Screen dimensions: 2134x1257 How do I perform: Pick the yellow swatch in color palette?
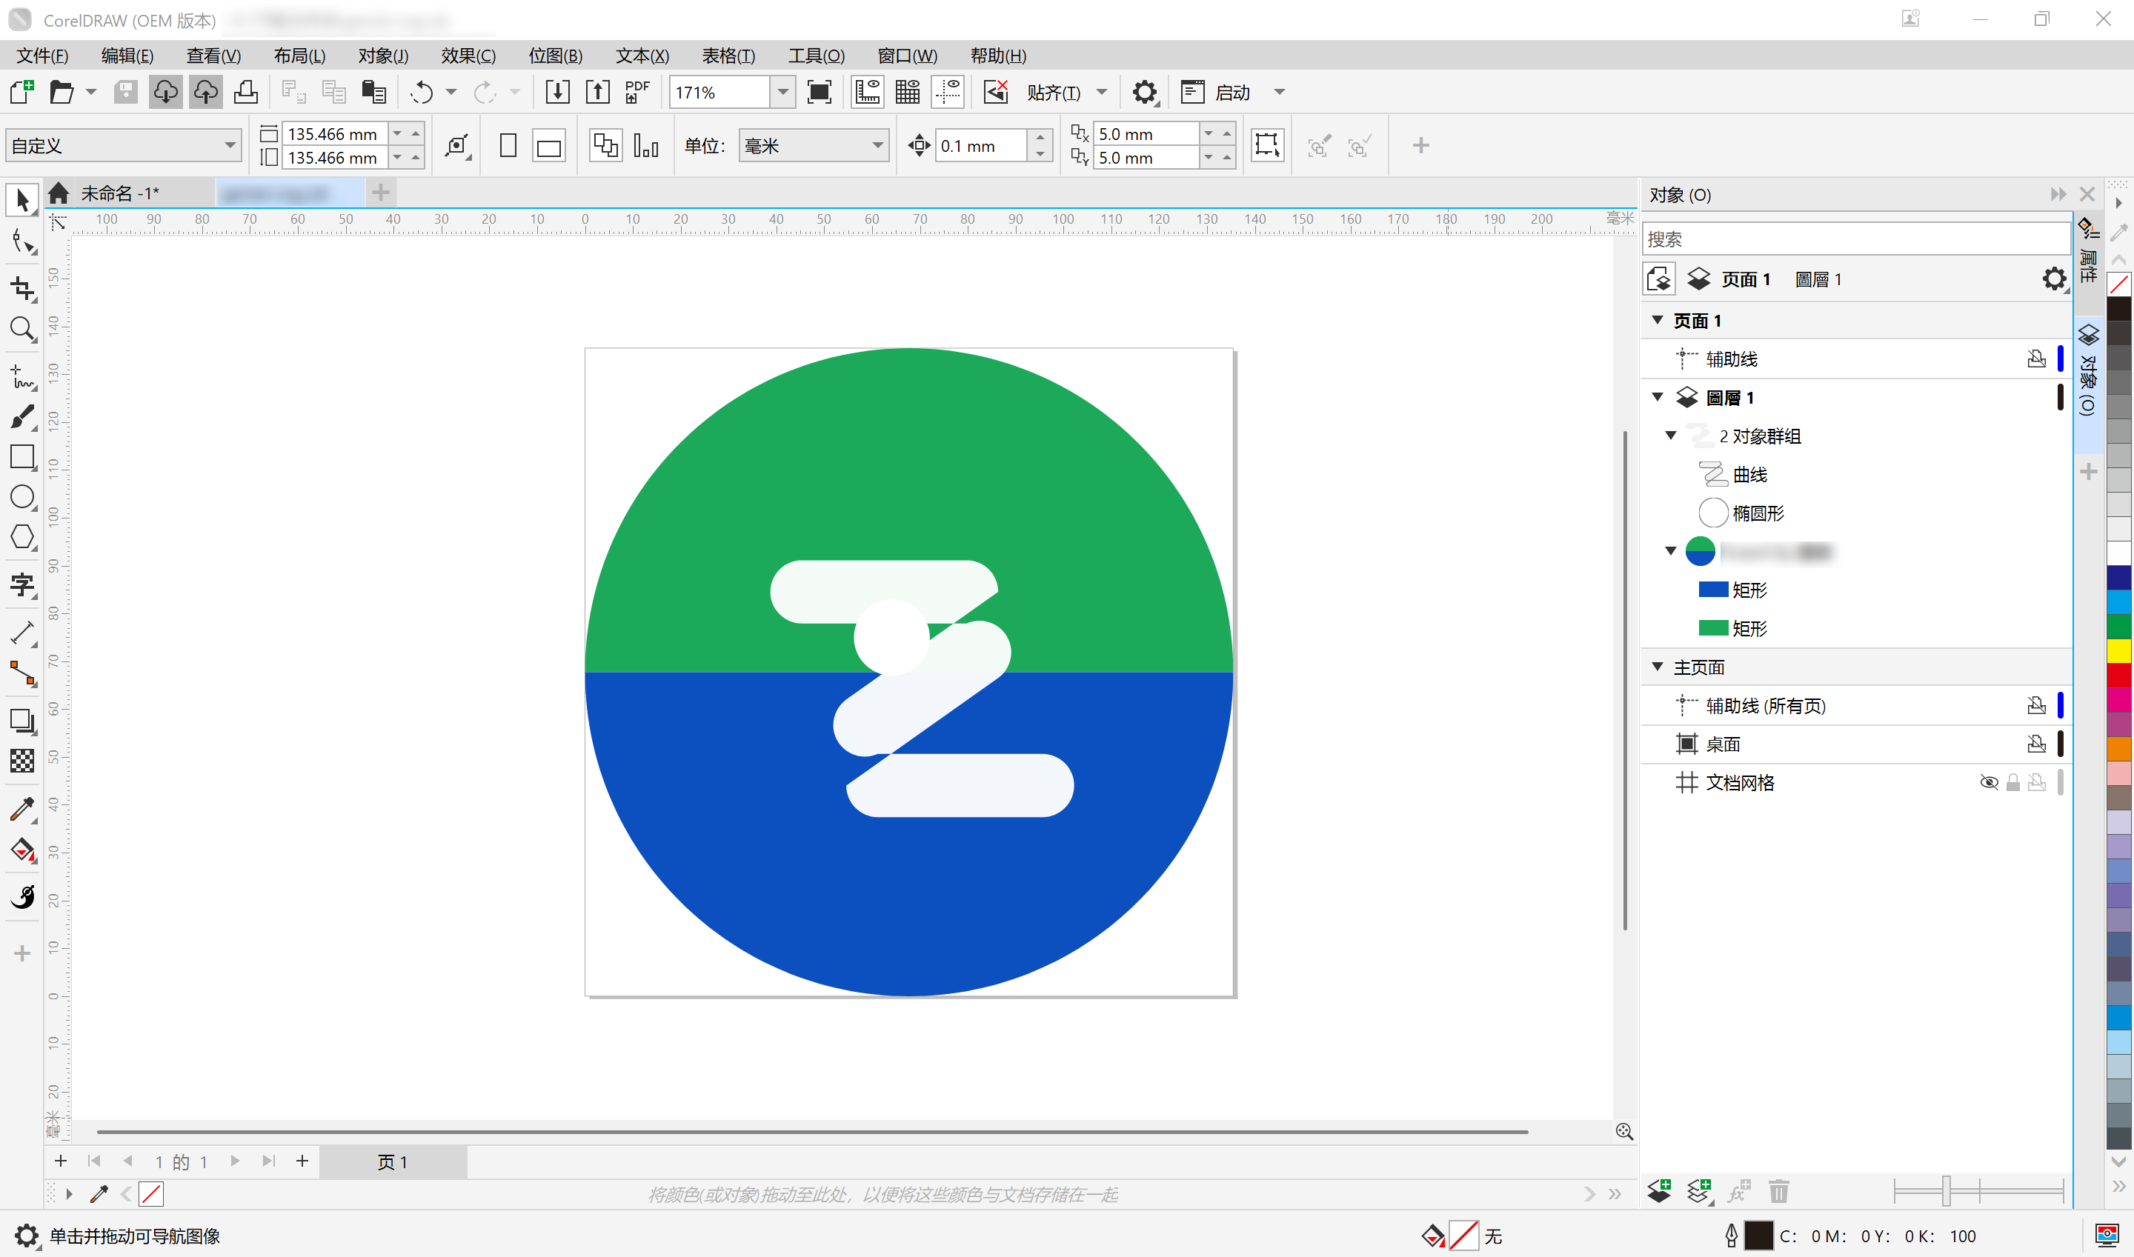click(x=2118, y=650)
